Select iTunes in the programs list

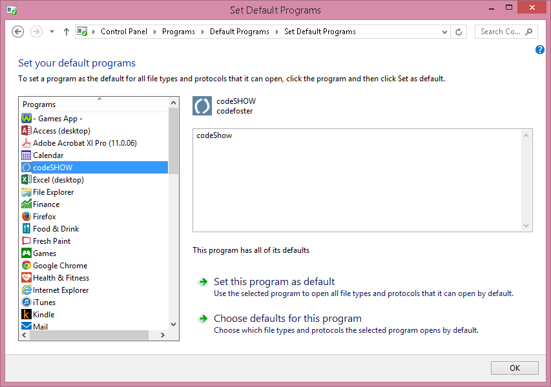click(45, 303)
